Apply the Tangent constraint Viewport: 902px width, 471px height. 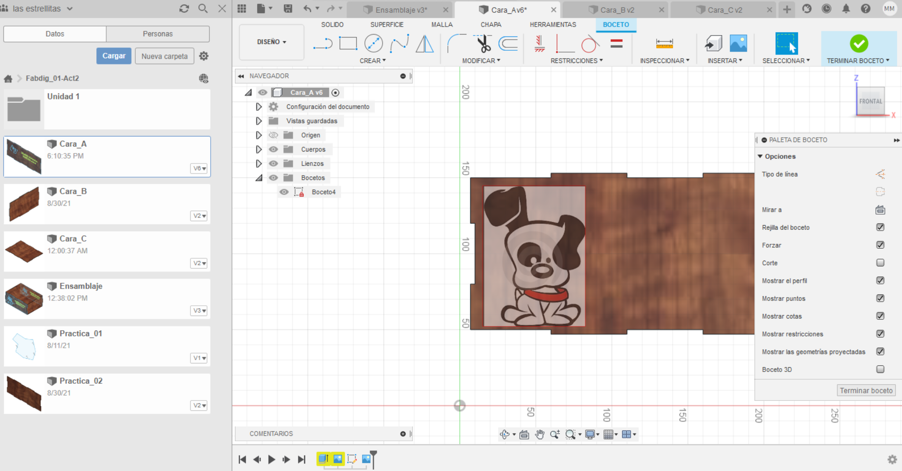(590, 44)
